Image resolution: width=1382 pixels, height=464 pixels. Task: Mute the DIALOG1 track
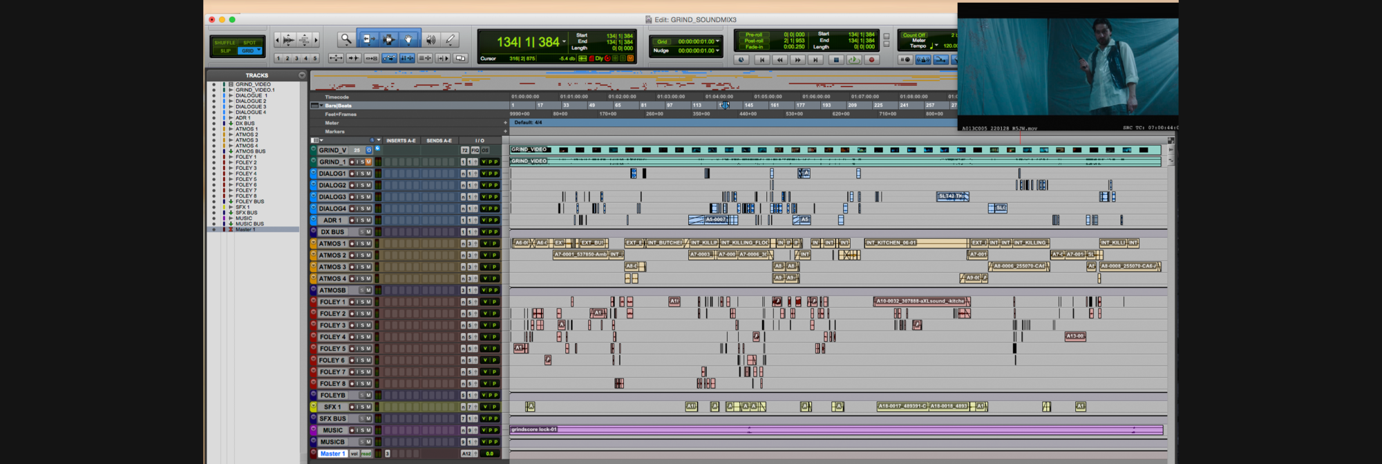(368, 174)
